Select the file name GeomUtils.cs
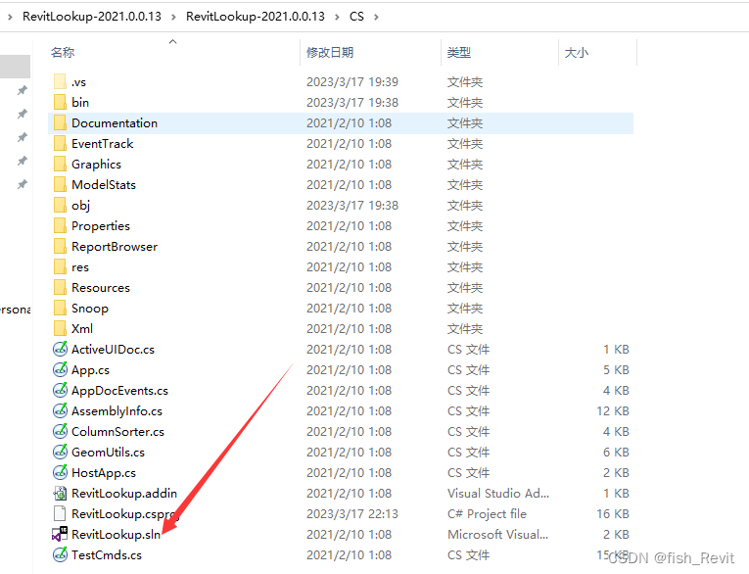The height and width of the screenshot is (574, 749). [x=108, y=453]
